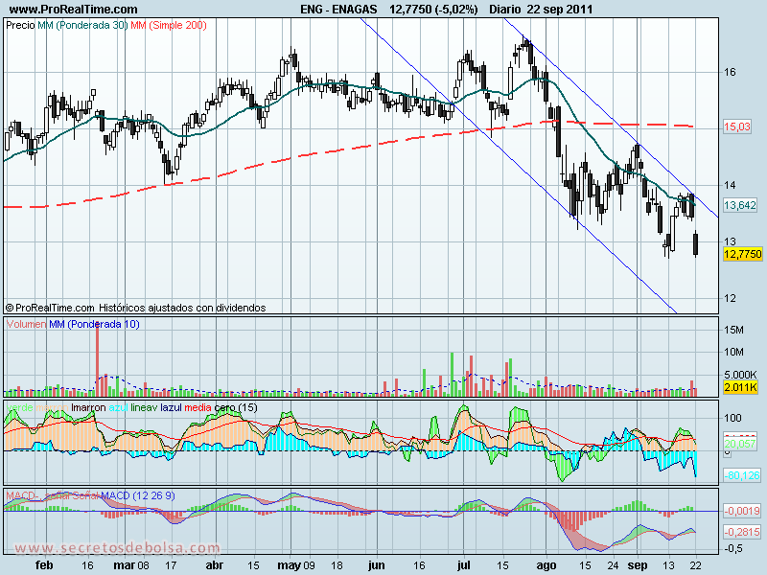Click the 15,03 moving average value tag
The width and height of the screenshot is (767, 575).
(737, 127)
